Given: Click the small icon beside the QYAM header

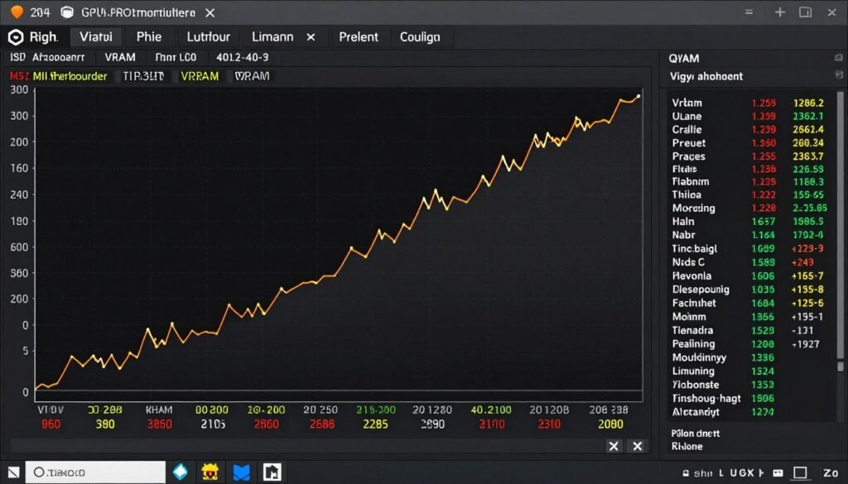Looking at the screenshot, I should (838, 58).
